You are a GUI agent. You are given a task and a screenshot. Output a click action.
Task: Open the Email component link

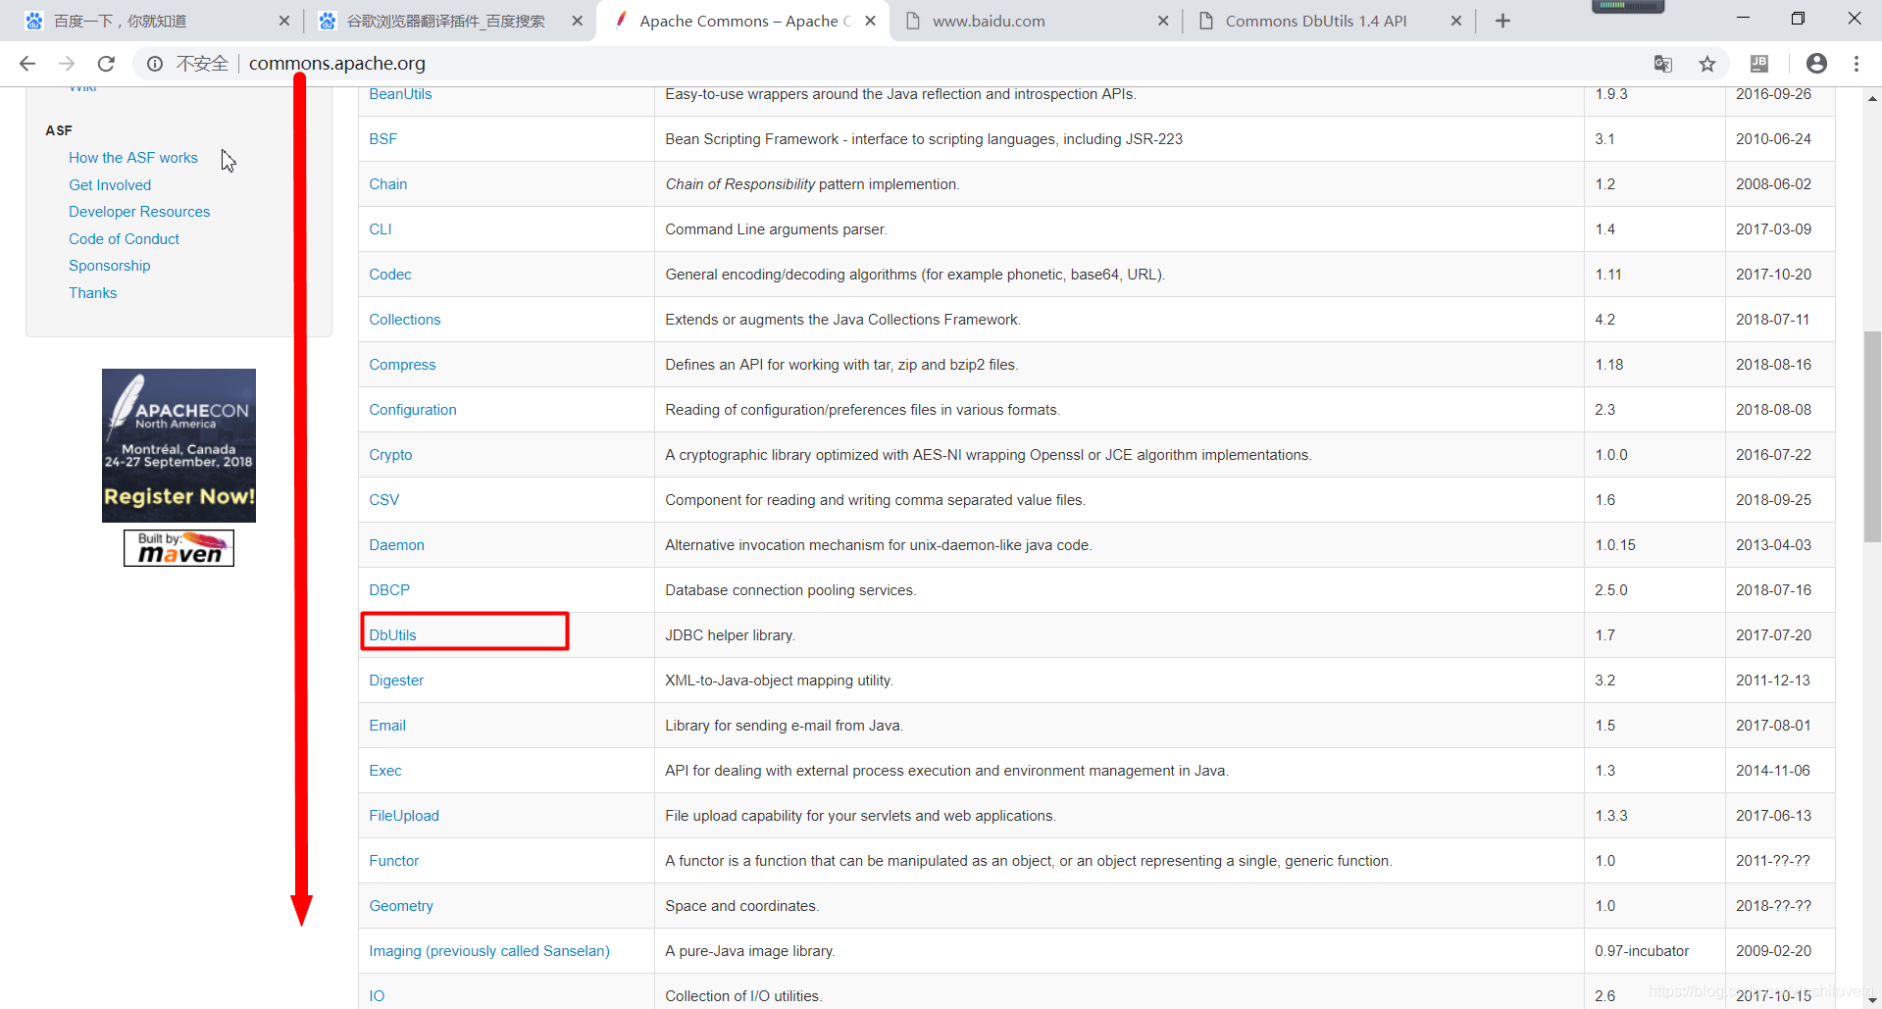(x=386, y=726)
